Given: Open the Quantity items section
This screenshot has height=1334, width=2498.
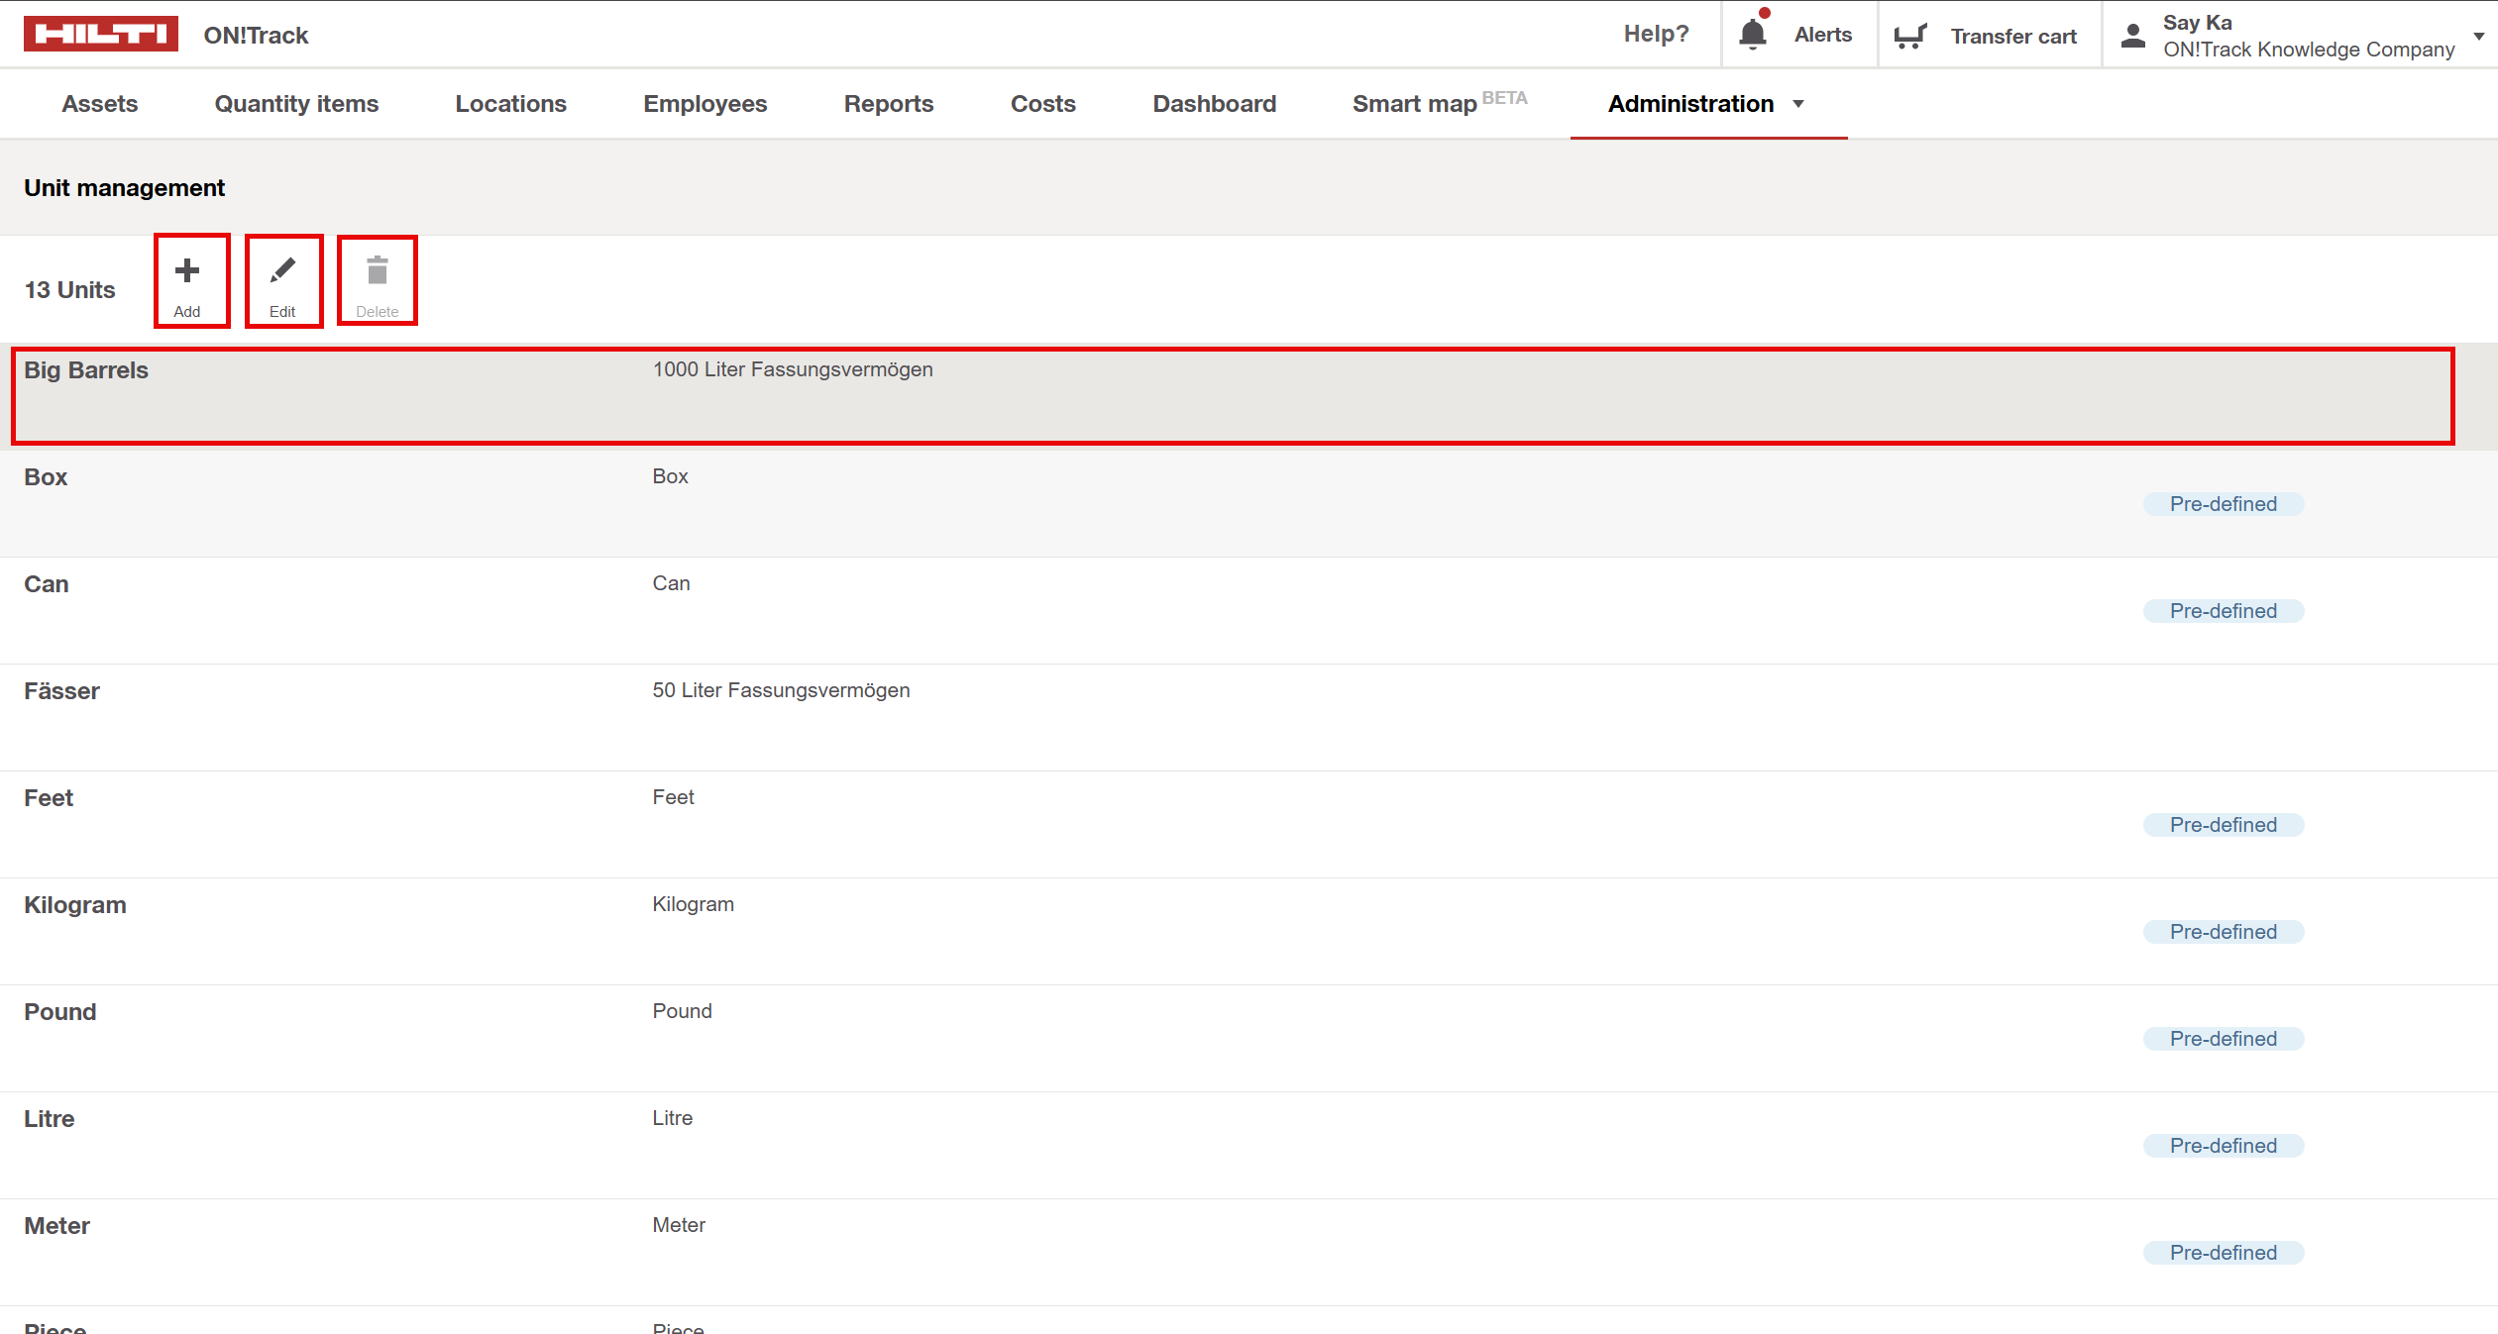Looking at the screenshot, I should point(296,103).
